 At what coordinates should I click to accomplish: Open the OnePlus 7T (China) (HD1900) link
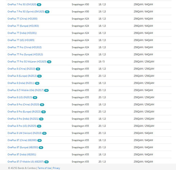22,19
